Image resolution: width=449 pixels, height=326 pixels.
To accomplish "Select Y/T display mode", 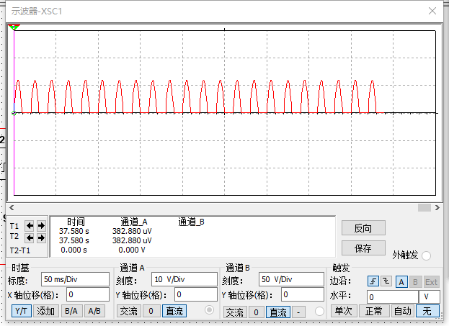I will 22,311.
